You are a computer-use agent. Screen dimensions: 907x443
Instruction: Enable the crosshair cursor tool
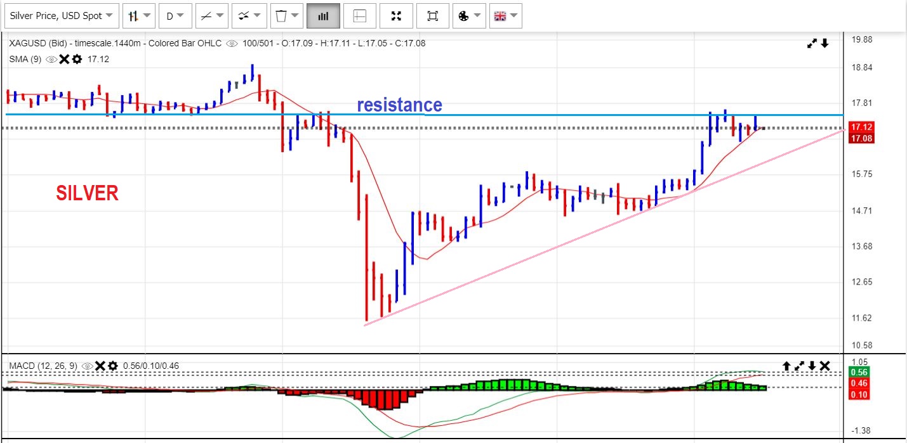tap(360, 16)
